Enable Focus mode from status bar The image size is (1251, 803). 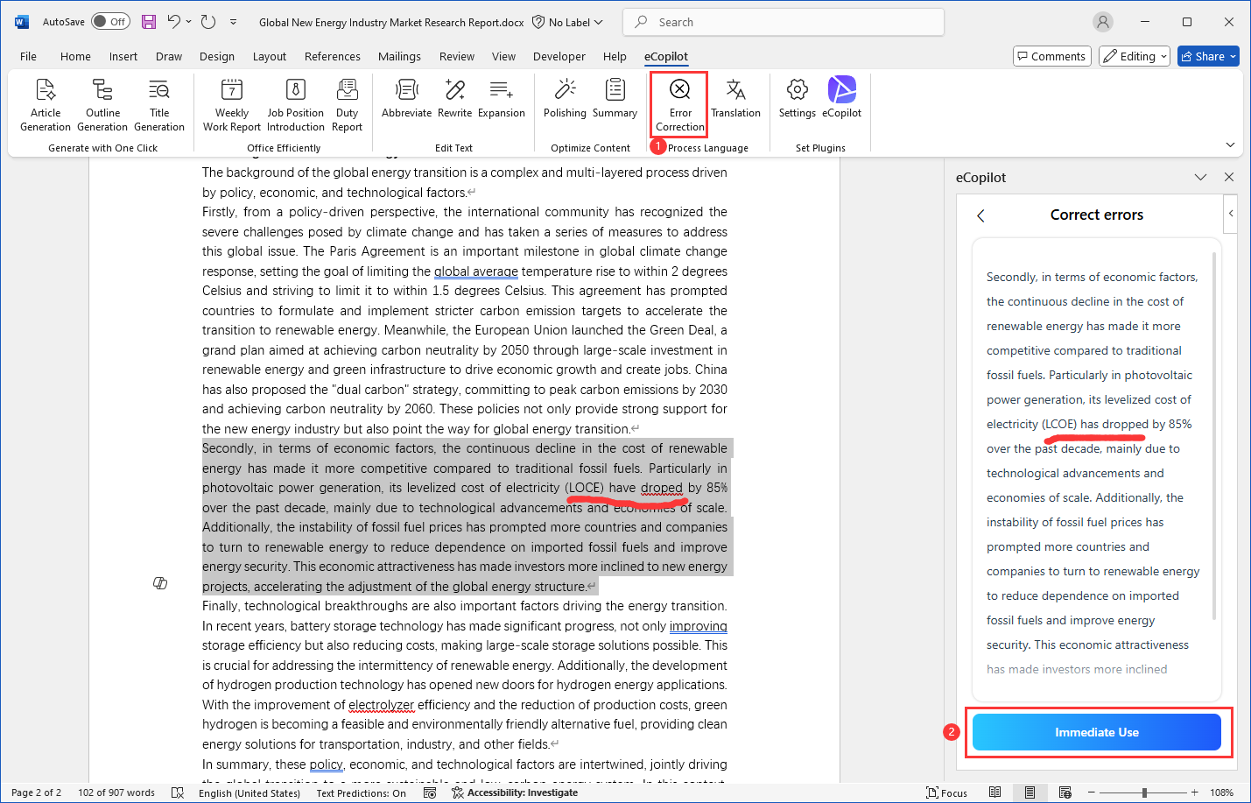tap(946, 792)
